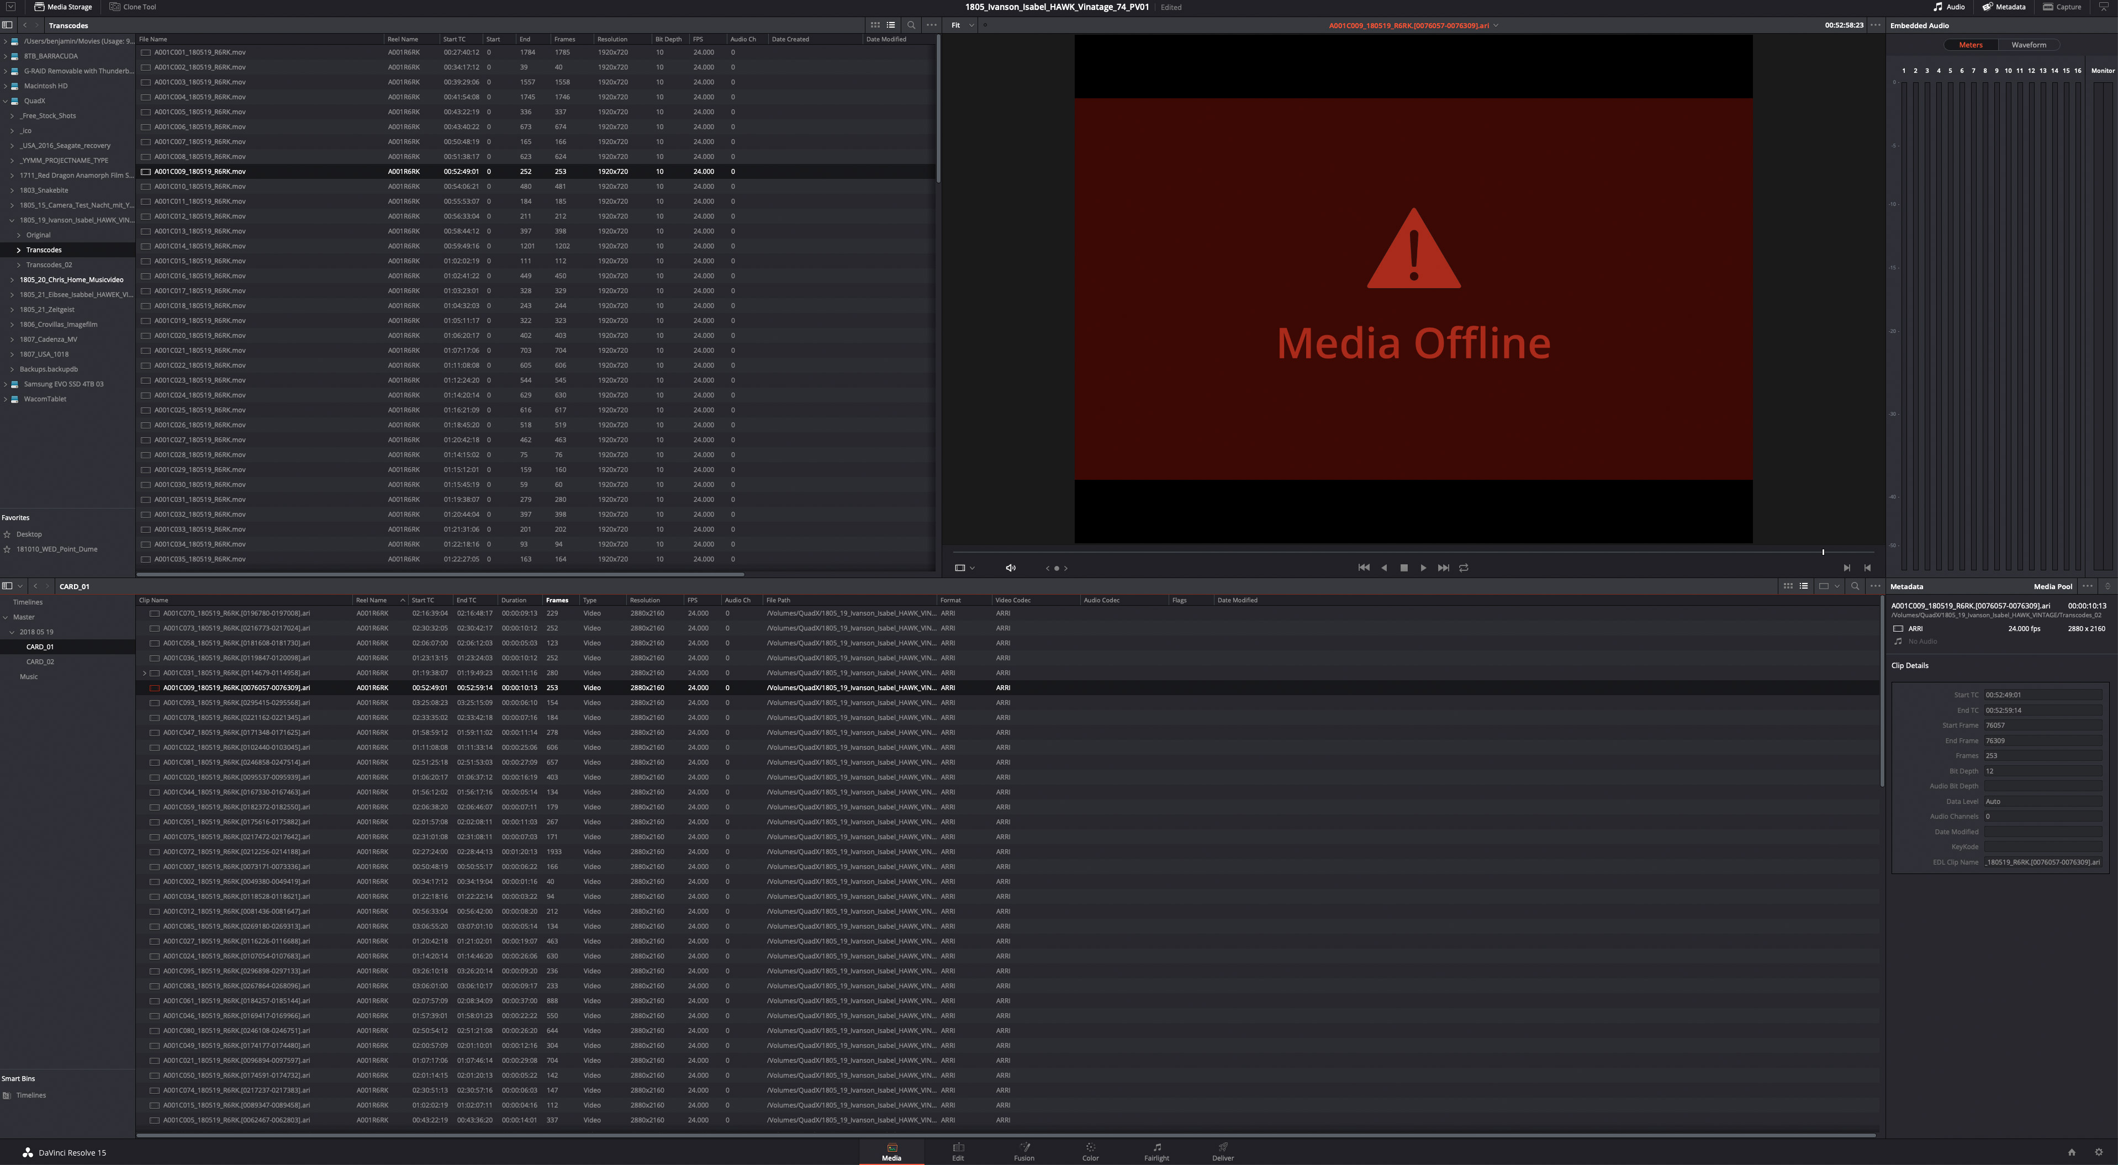
Task: Open viewer Fit zoom dropdown
Action: [962, 25]
